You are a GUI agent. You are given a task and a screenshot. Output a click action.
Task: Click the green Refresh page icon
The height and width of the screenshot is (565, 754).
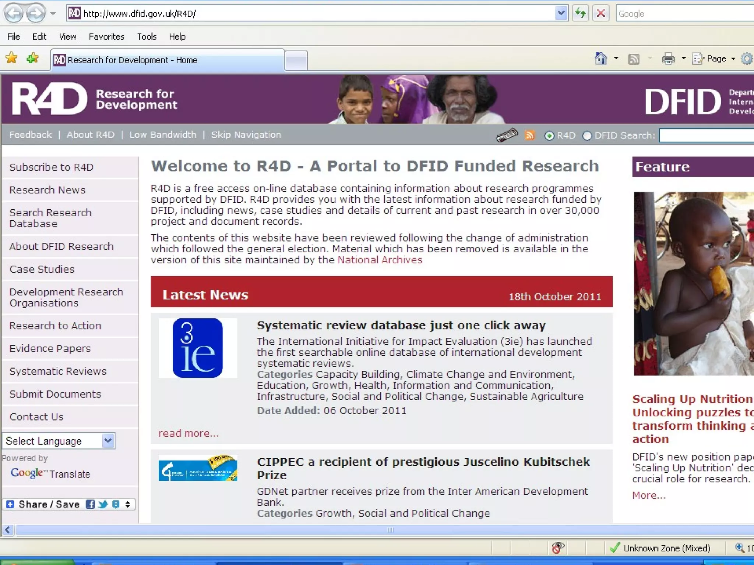pos(580,13)
